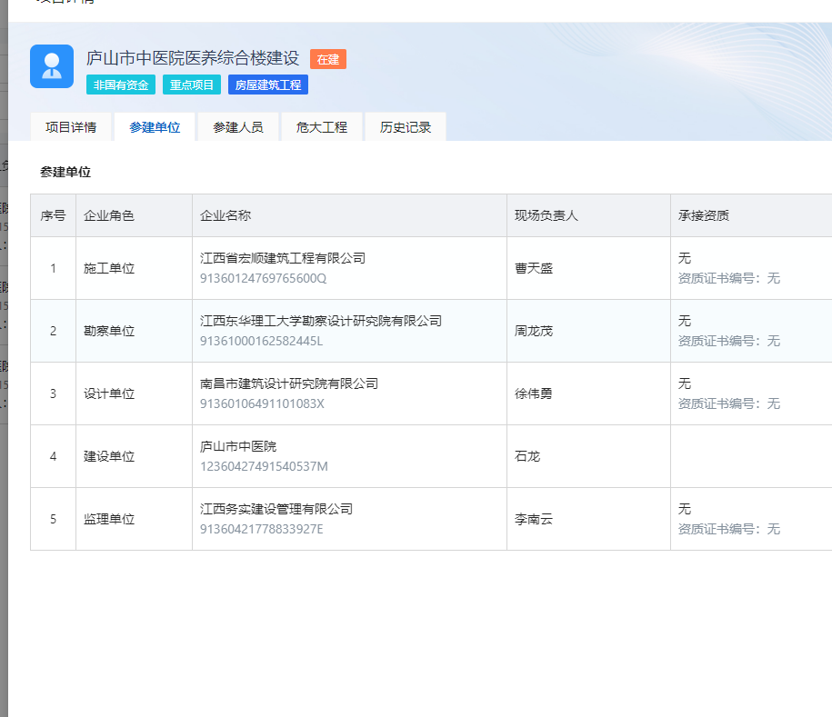Switch to the 项目详情 tab

click(x=71, y=127)
